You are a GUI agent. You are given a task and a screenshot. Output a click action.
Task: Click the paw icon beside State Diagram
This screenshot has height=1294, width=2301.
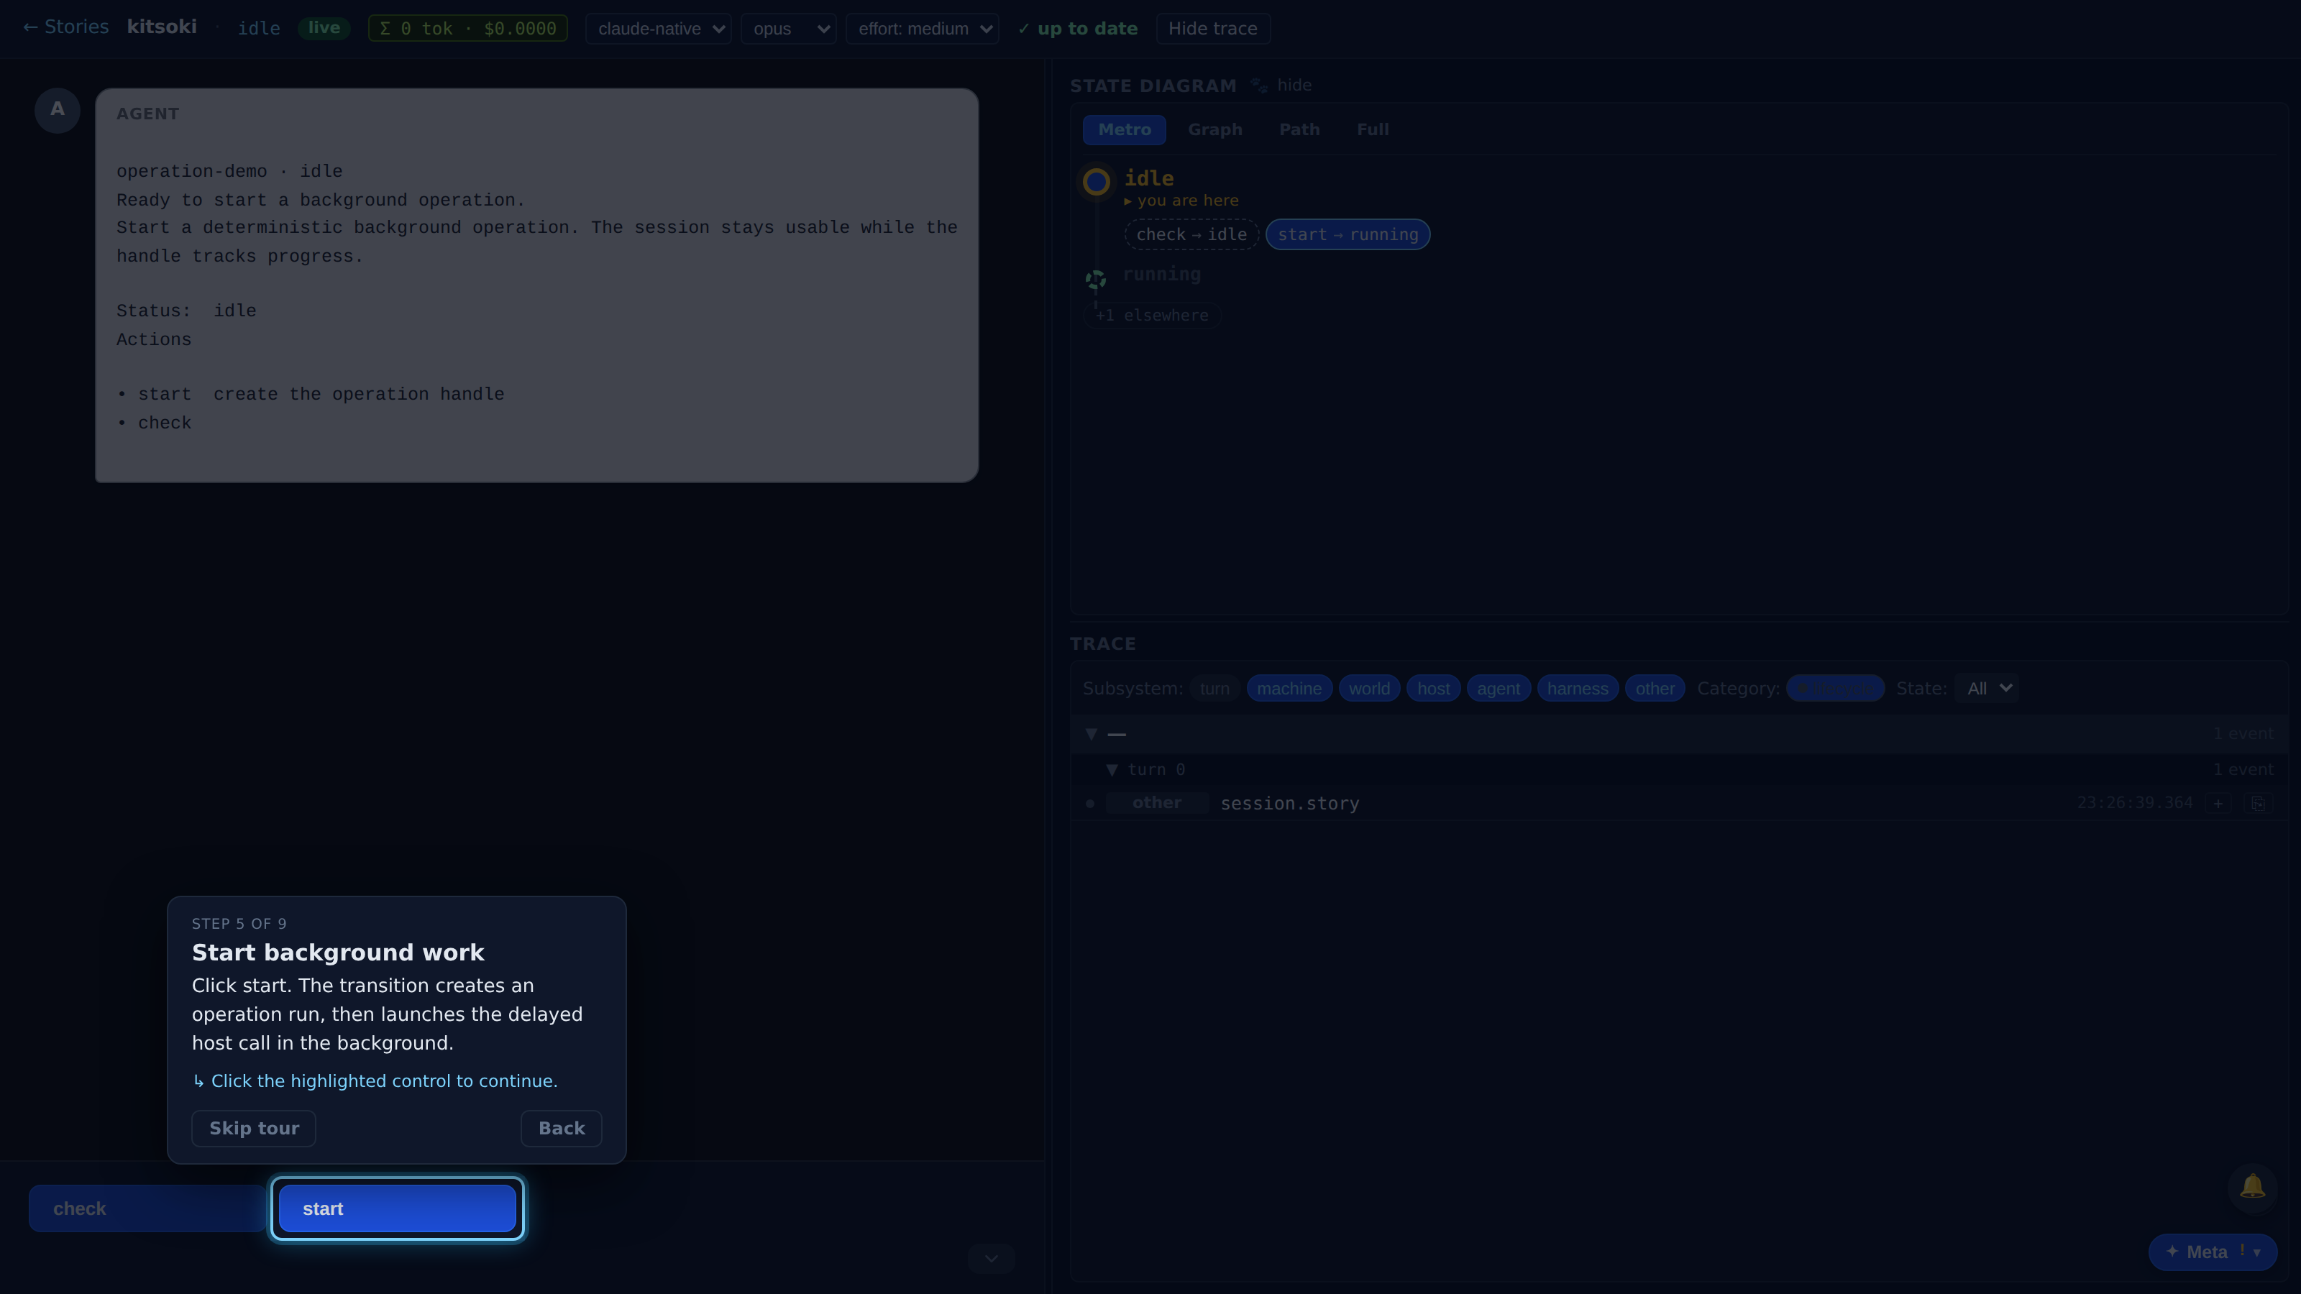(x=1258, y=86)
